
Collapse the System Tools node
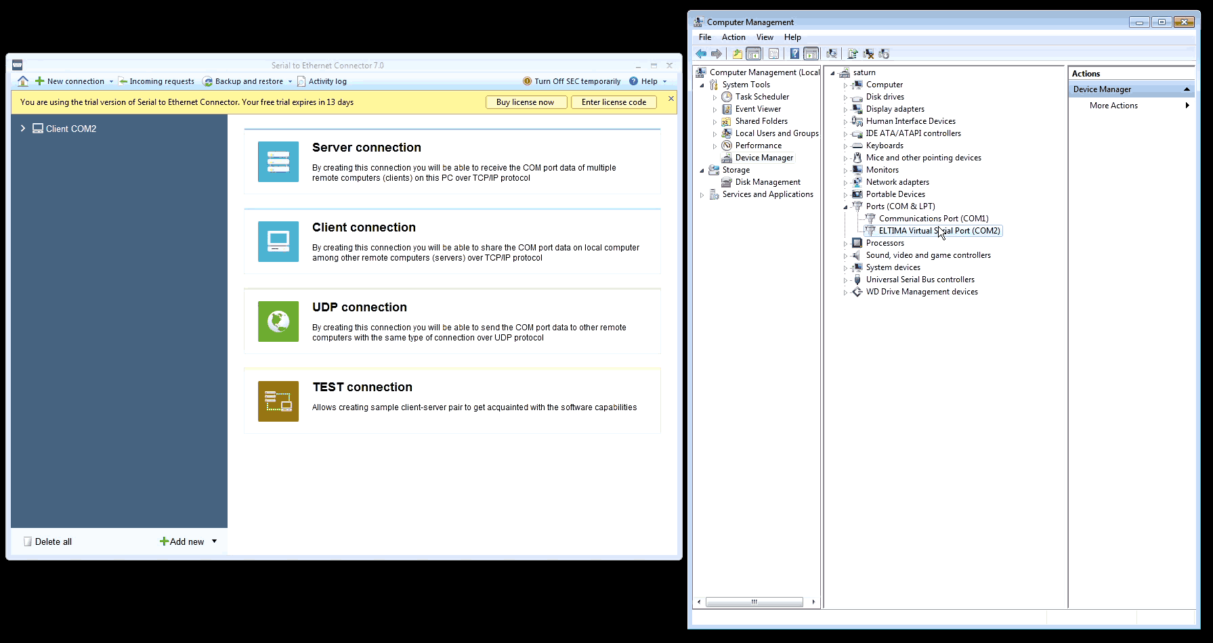[702, 85]
